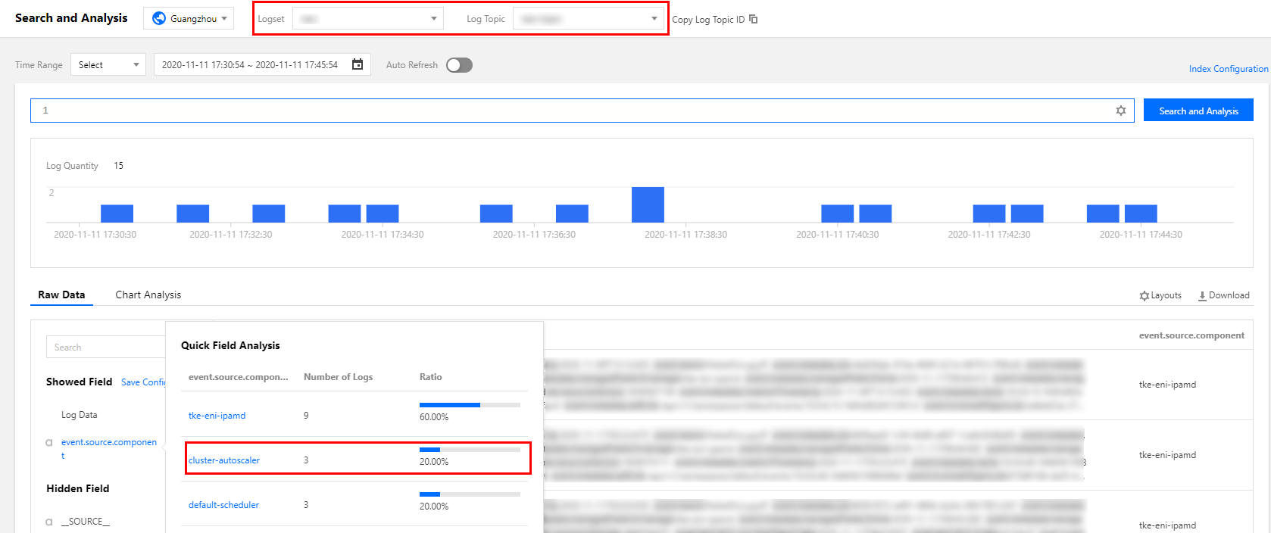Image resolution: width=1271 pixels, height=533 pixels.
Task: Click the search icon beside event.source.component field
Action: point(49,443)
